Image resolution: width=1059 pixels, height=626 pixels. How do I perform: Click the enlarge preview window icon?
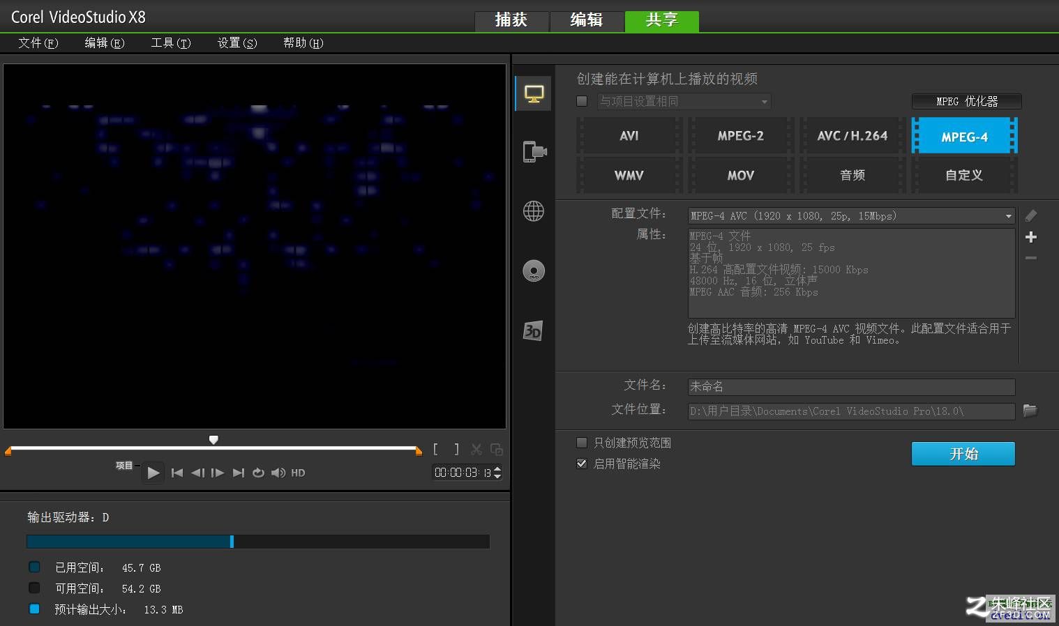497,450
